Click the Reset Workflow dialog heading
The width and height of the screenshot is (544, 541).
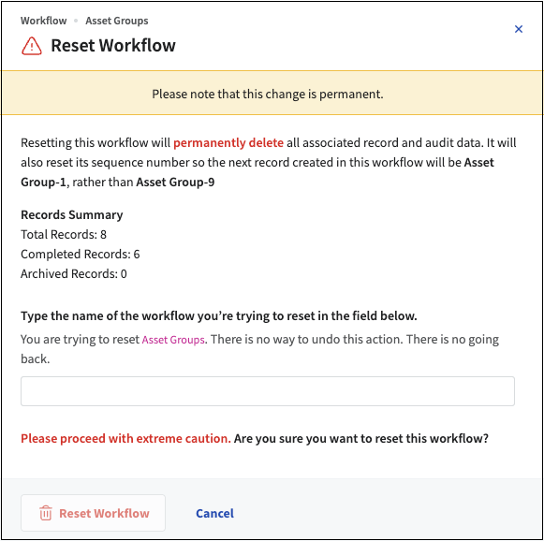click(x=113, y=46)
